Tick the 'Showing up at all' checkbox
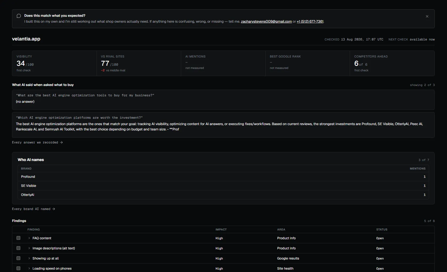The width and height of the screenshot is (447, 272). click(x=18, y=258)
